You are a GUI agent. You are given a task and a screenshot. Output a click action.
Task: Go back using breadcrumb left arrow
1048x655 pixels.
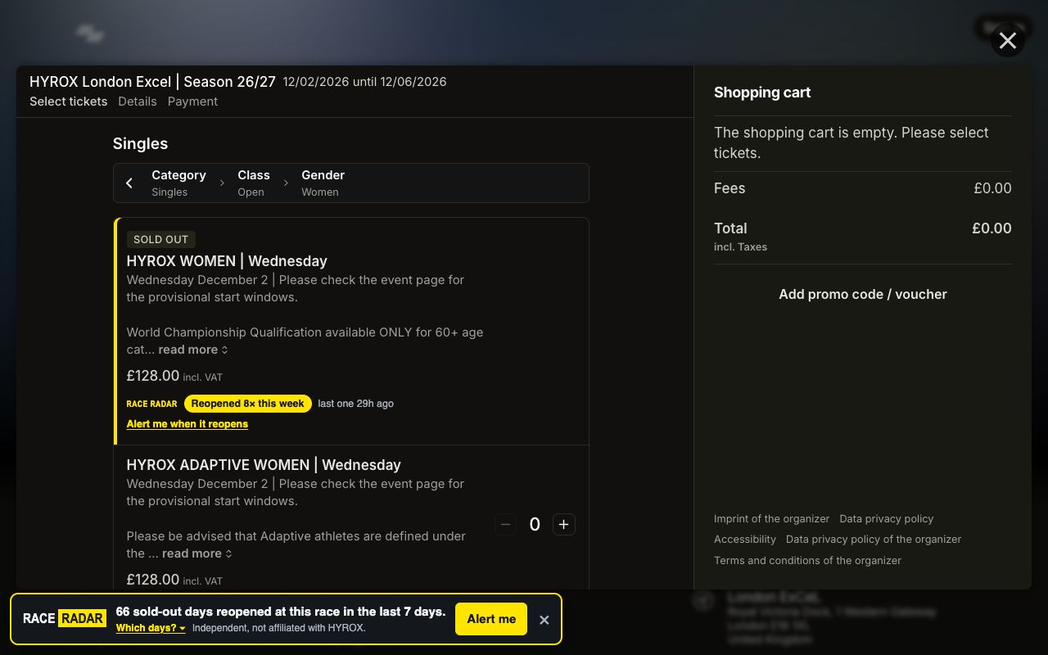(129, 183)
